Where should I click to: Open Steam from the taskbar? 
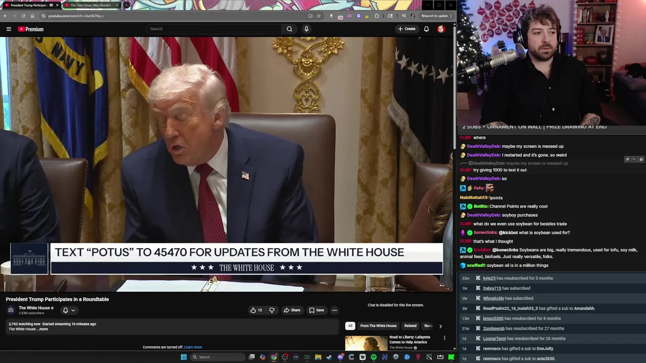click(329, 357)
